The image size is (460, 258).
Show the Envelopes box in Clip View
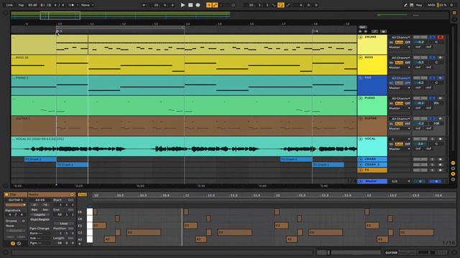[19, 244]
